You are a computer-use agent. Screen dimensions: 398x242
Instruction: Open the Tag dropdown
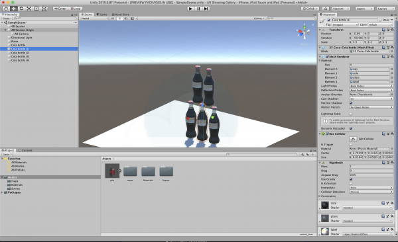point(345,24)
